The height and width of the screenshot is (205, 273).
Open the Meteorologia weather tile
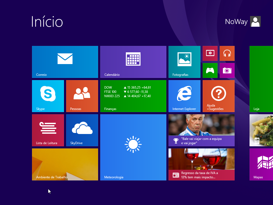point(133,147)
